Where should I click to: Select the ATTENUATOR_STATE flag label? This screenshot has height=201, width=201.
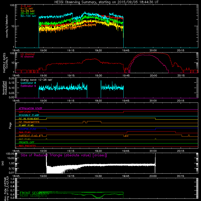tap(30, 109)
